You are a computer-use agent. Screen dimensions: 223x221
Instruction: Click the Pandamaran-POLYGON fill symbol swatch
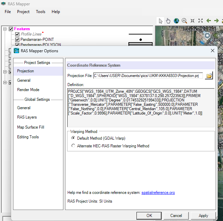pos(141,44)
